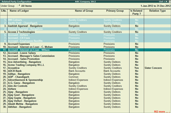171x113 pixels.
Task: Select ledger 'Ajay Gupta - Bangalore'
Action: (22, 98)
